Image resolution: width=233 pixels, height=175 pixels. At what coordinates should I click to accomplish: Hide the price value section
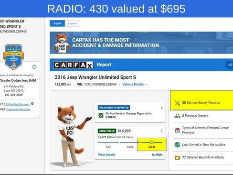157,154
